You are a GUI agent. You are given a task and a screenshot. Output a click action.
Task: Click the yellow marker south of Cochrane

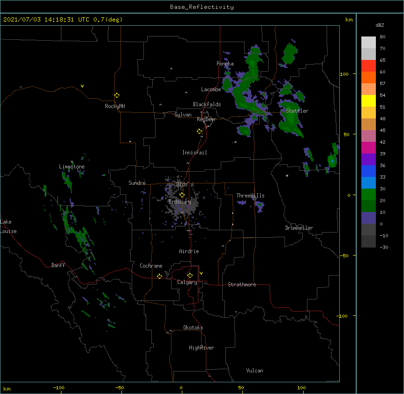coord(159,276)
